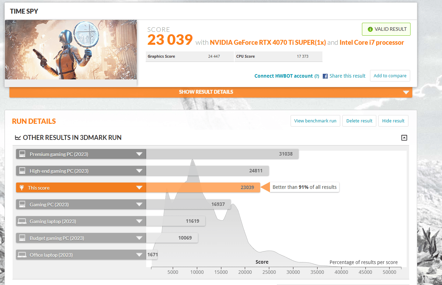Click the Percentage of results per score label
Image resolution: width=442 pixels, height=285 pixels.
coord(364,262)
